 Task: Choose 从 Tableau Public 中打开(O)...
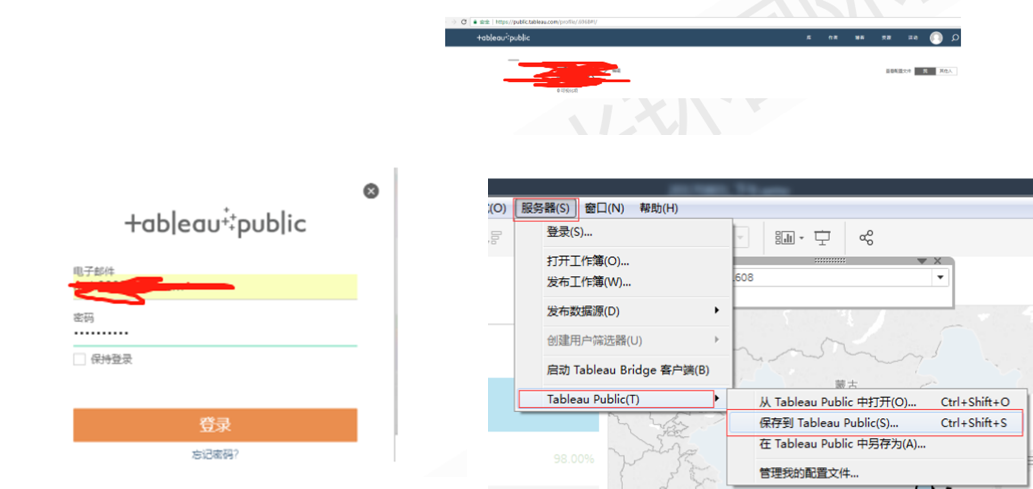pos(877,402)
